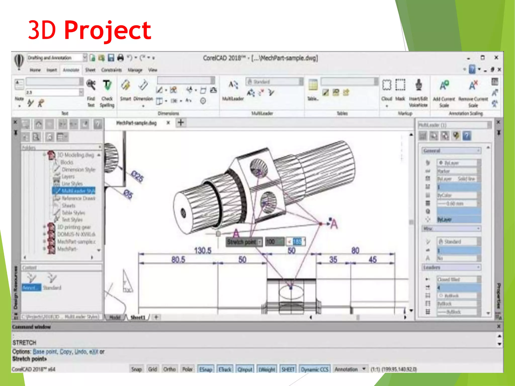Click Remove Current Scale icon
The image size is (515, 386).
coord(473,85)
